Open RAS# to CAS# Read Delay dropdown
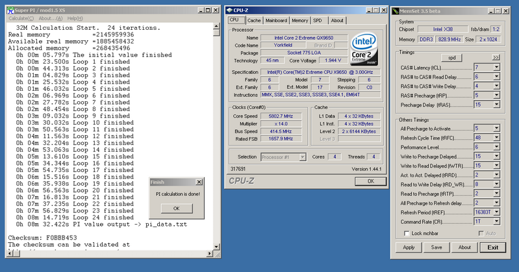The width and height of the screenshot is (519, 272). tap(496, 77)
